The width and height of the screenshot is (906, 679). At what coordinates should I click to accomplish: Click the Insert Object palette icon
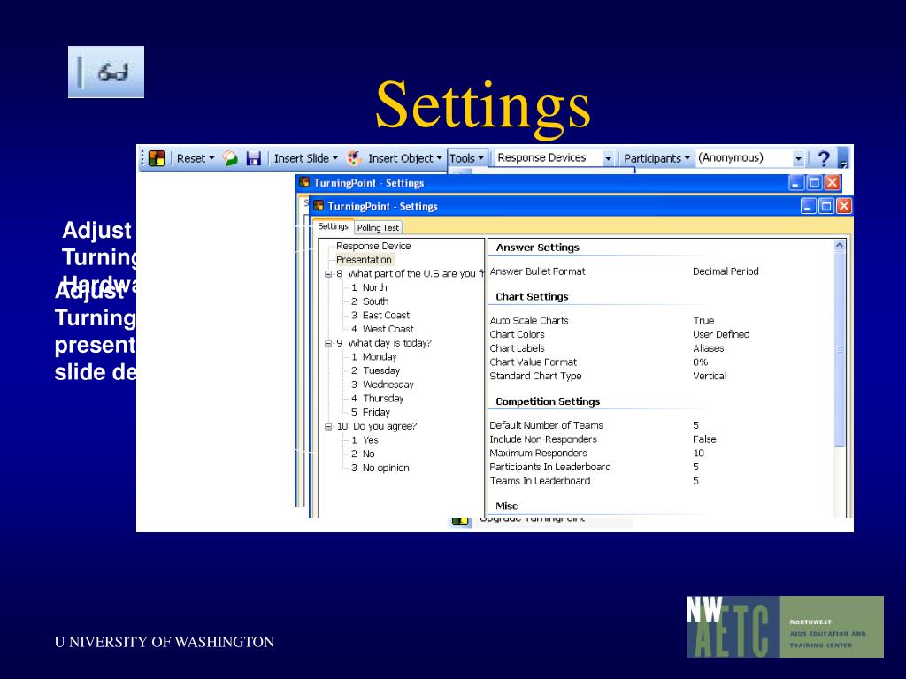click(354, 158)
